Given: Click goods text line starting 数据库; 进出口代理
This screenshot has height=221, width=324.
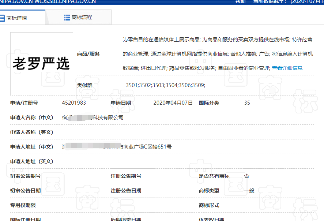Looking at the screenshot, I should pyautogui.click(x=196, y=68).
